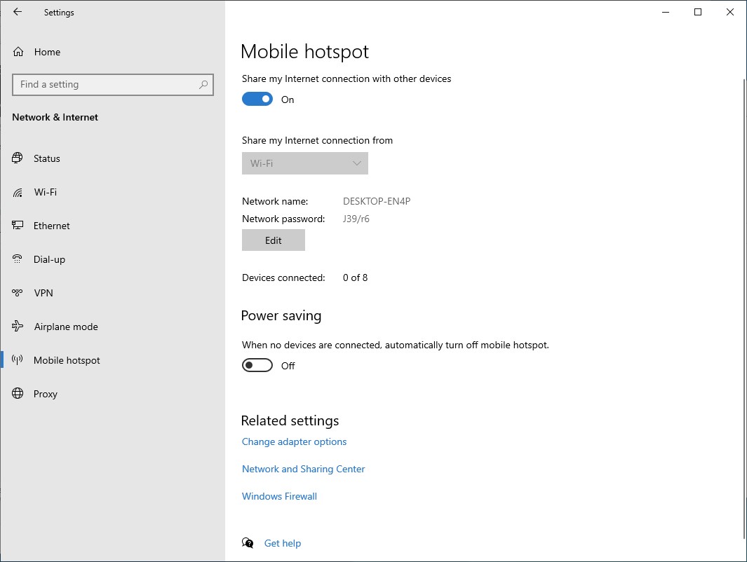Click the back arrow in title bar
The image size is (747, 562).
coord(18,12)
